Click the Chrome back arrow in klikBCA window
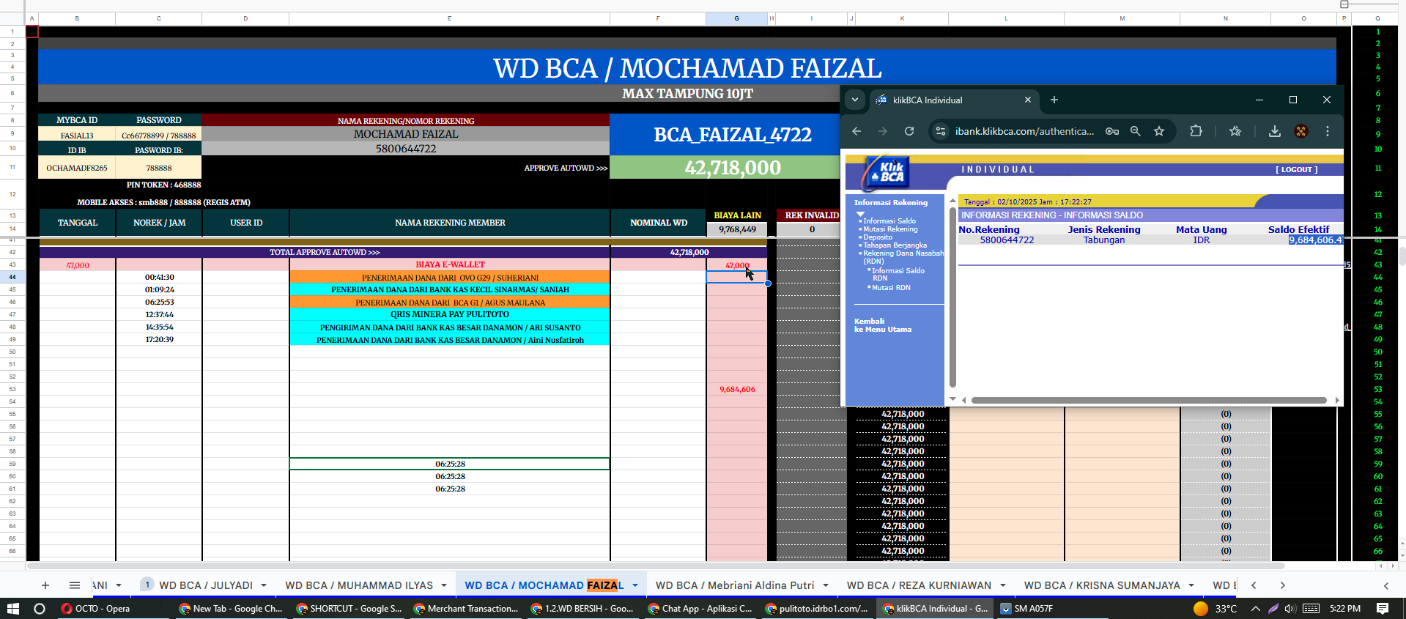The image size is (1406, 619). pos(856,131)
